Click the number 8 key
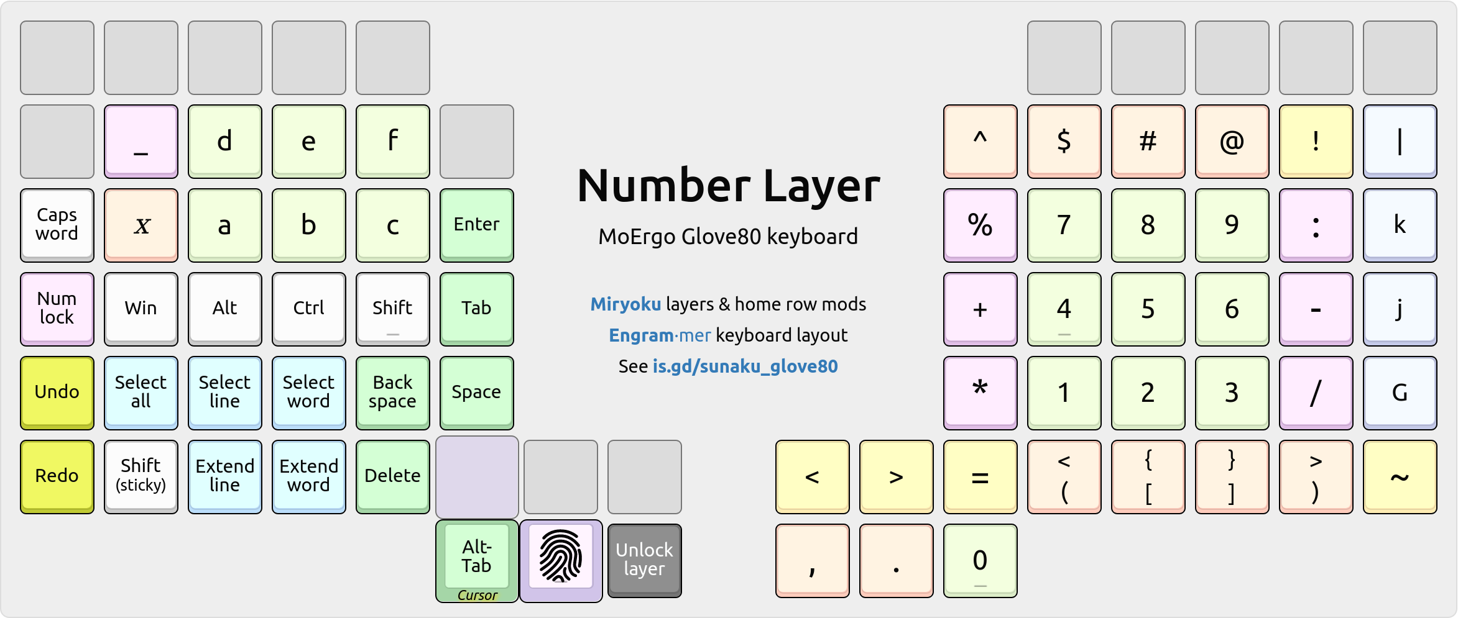 [1148, 225]
